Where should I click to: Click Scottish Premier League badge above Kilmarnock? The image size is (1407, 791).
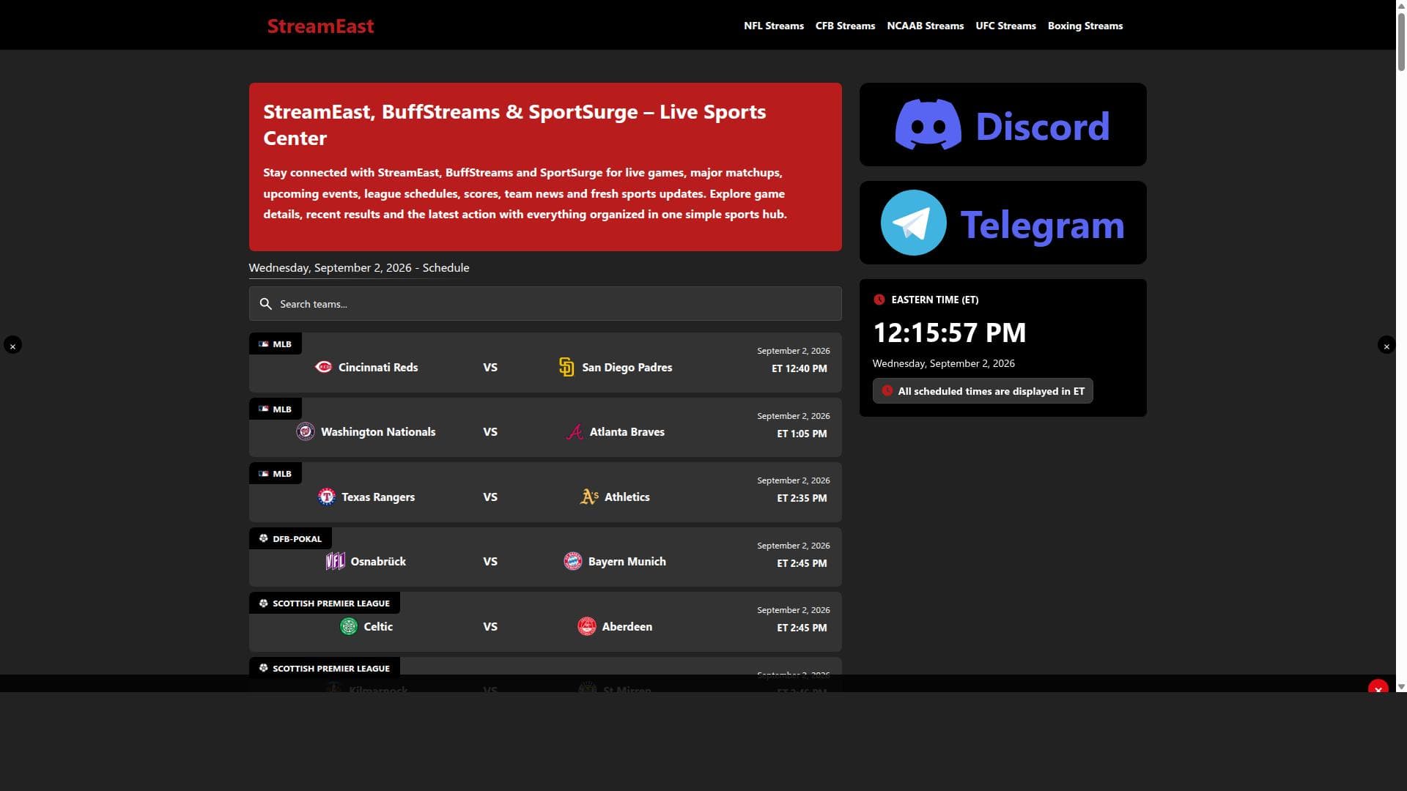click(x=325, y=668)
